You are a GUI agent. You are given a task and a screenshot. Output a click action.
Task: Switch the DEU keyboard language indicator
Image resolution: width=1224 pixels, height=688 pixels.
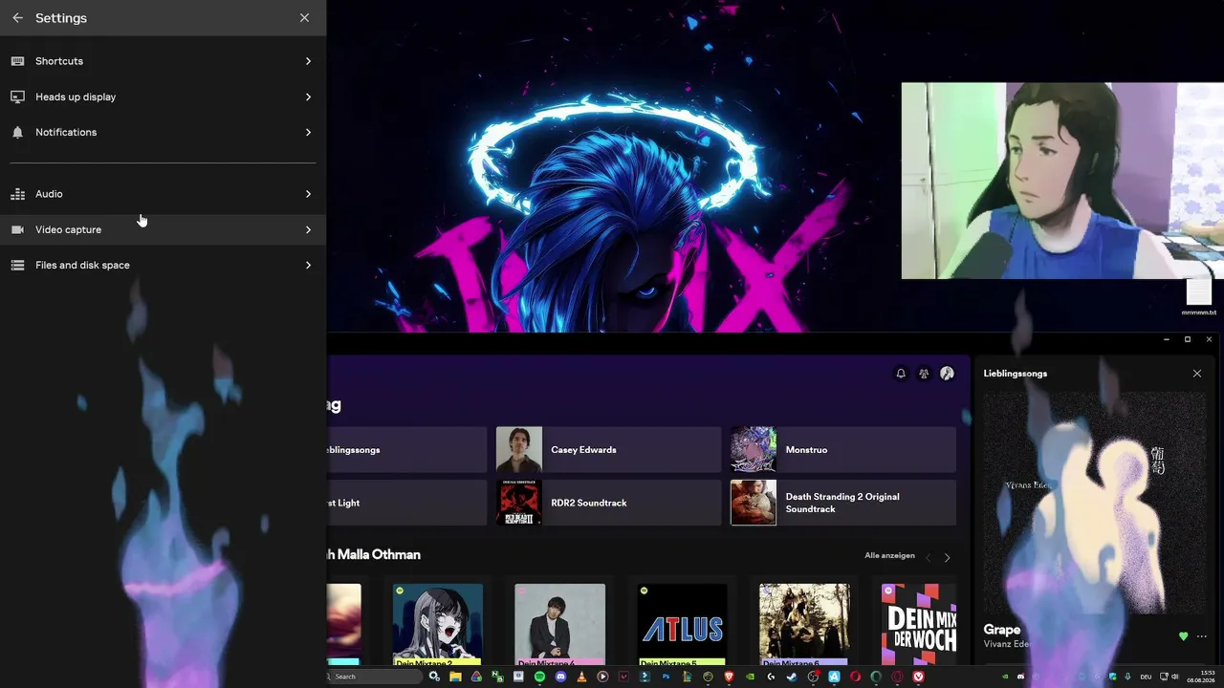pos(1145,677)
